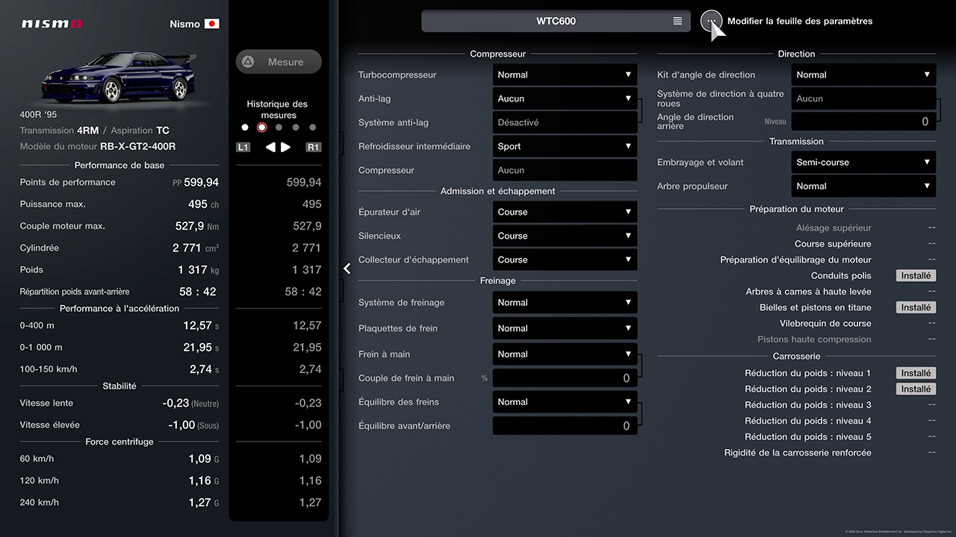956x537 pixels.
Task: Click the R1 indicator icon
Action: 313,147
